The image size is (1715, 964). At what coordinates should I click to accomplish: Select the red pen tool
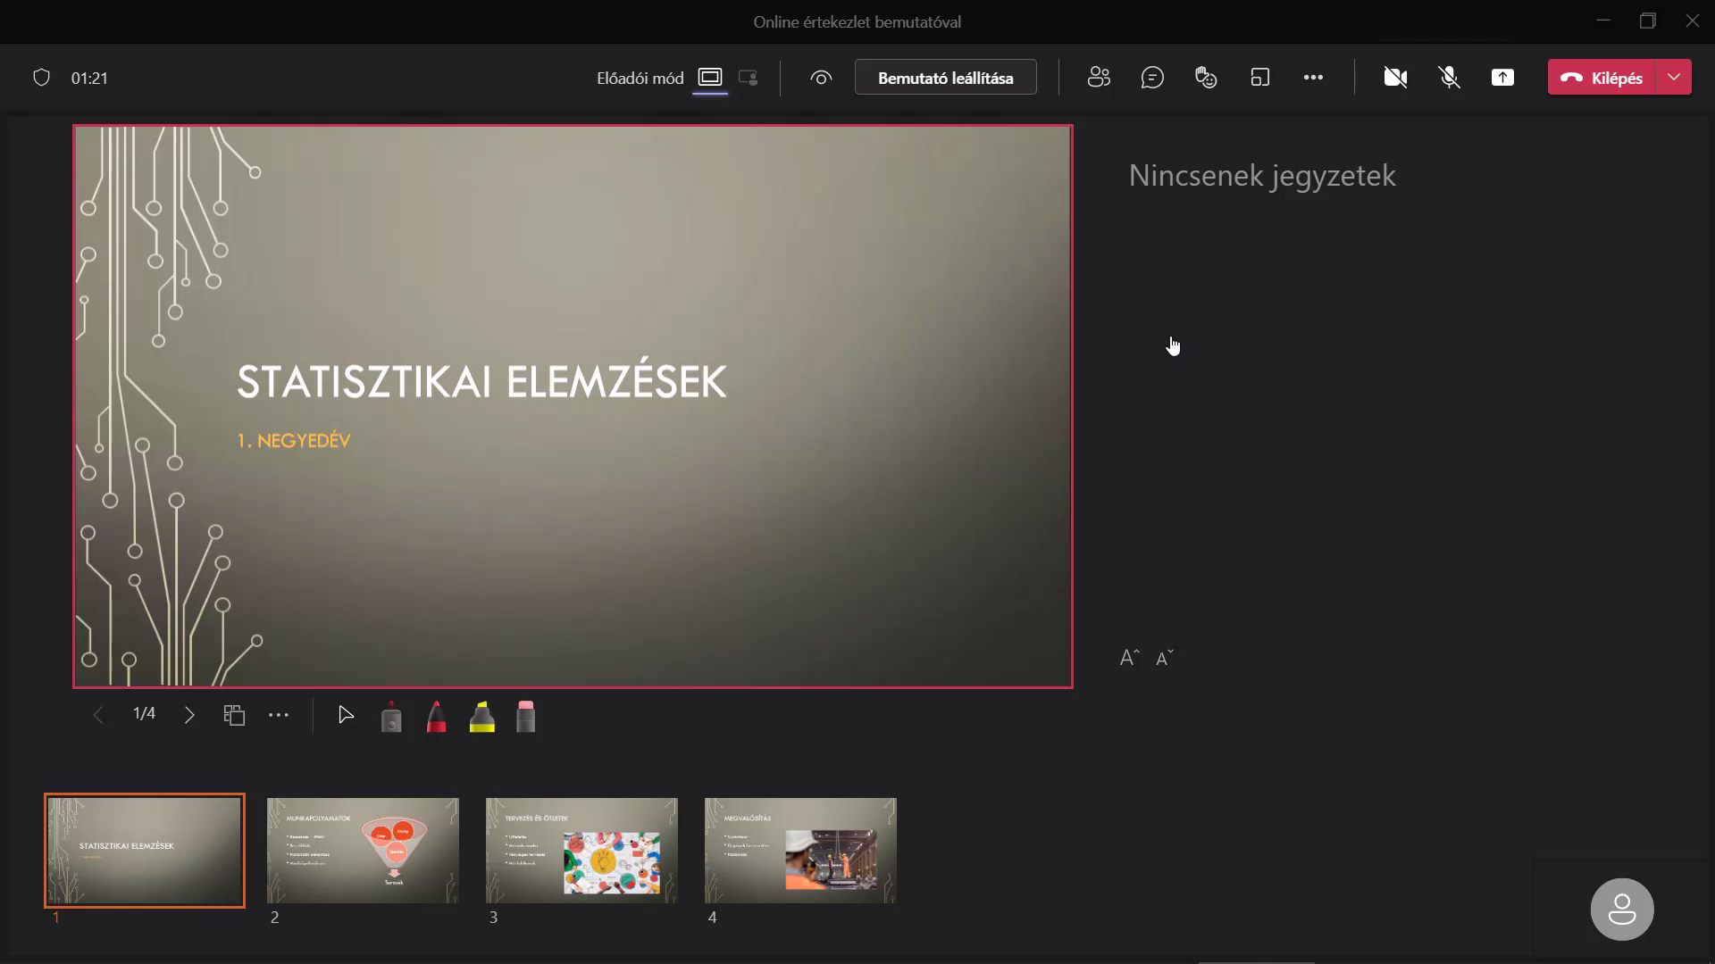tap(436, 717)
